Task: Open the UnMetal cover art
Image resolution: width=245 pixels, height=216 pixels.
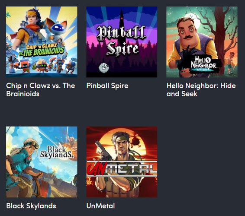Action: [x=122, y=162]
